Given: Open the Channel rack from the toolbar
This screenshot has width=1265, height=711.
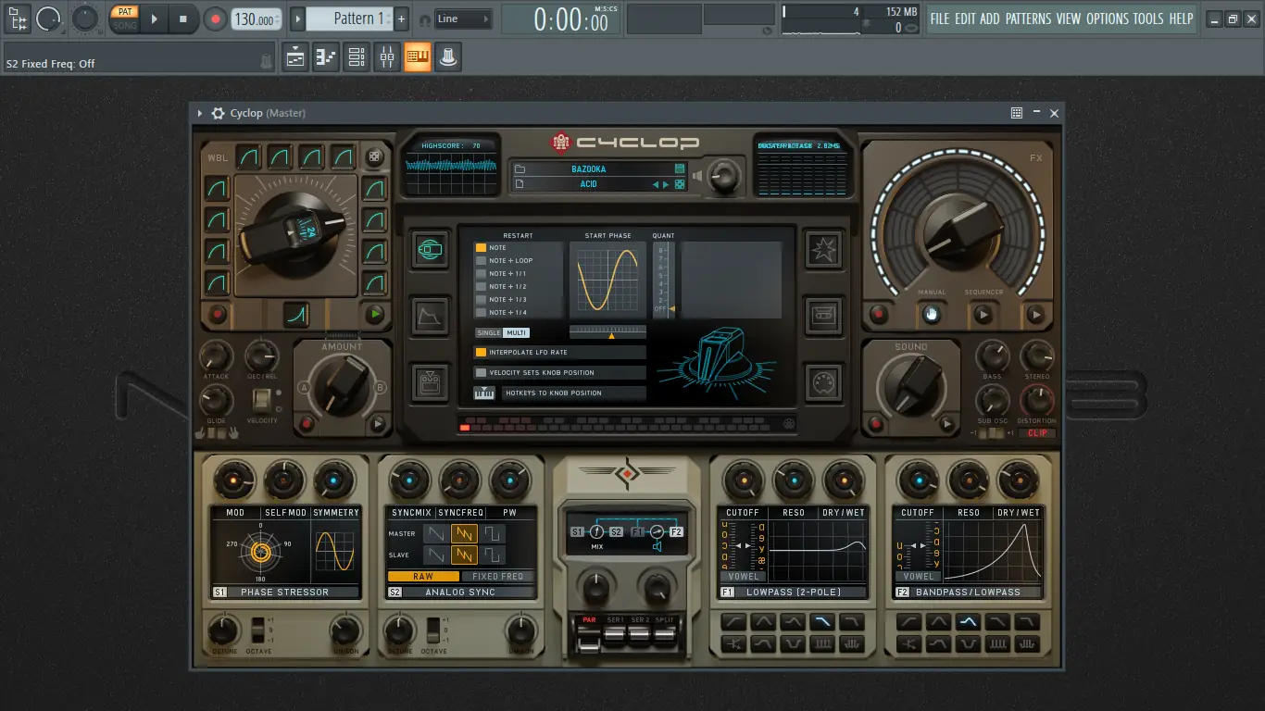Looking at the screenshot, I should click(x=357, y=57).
